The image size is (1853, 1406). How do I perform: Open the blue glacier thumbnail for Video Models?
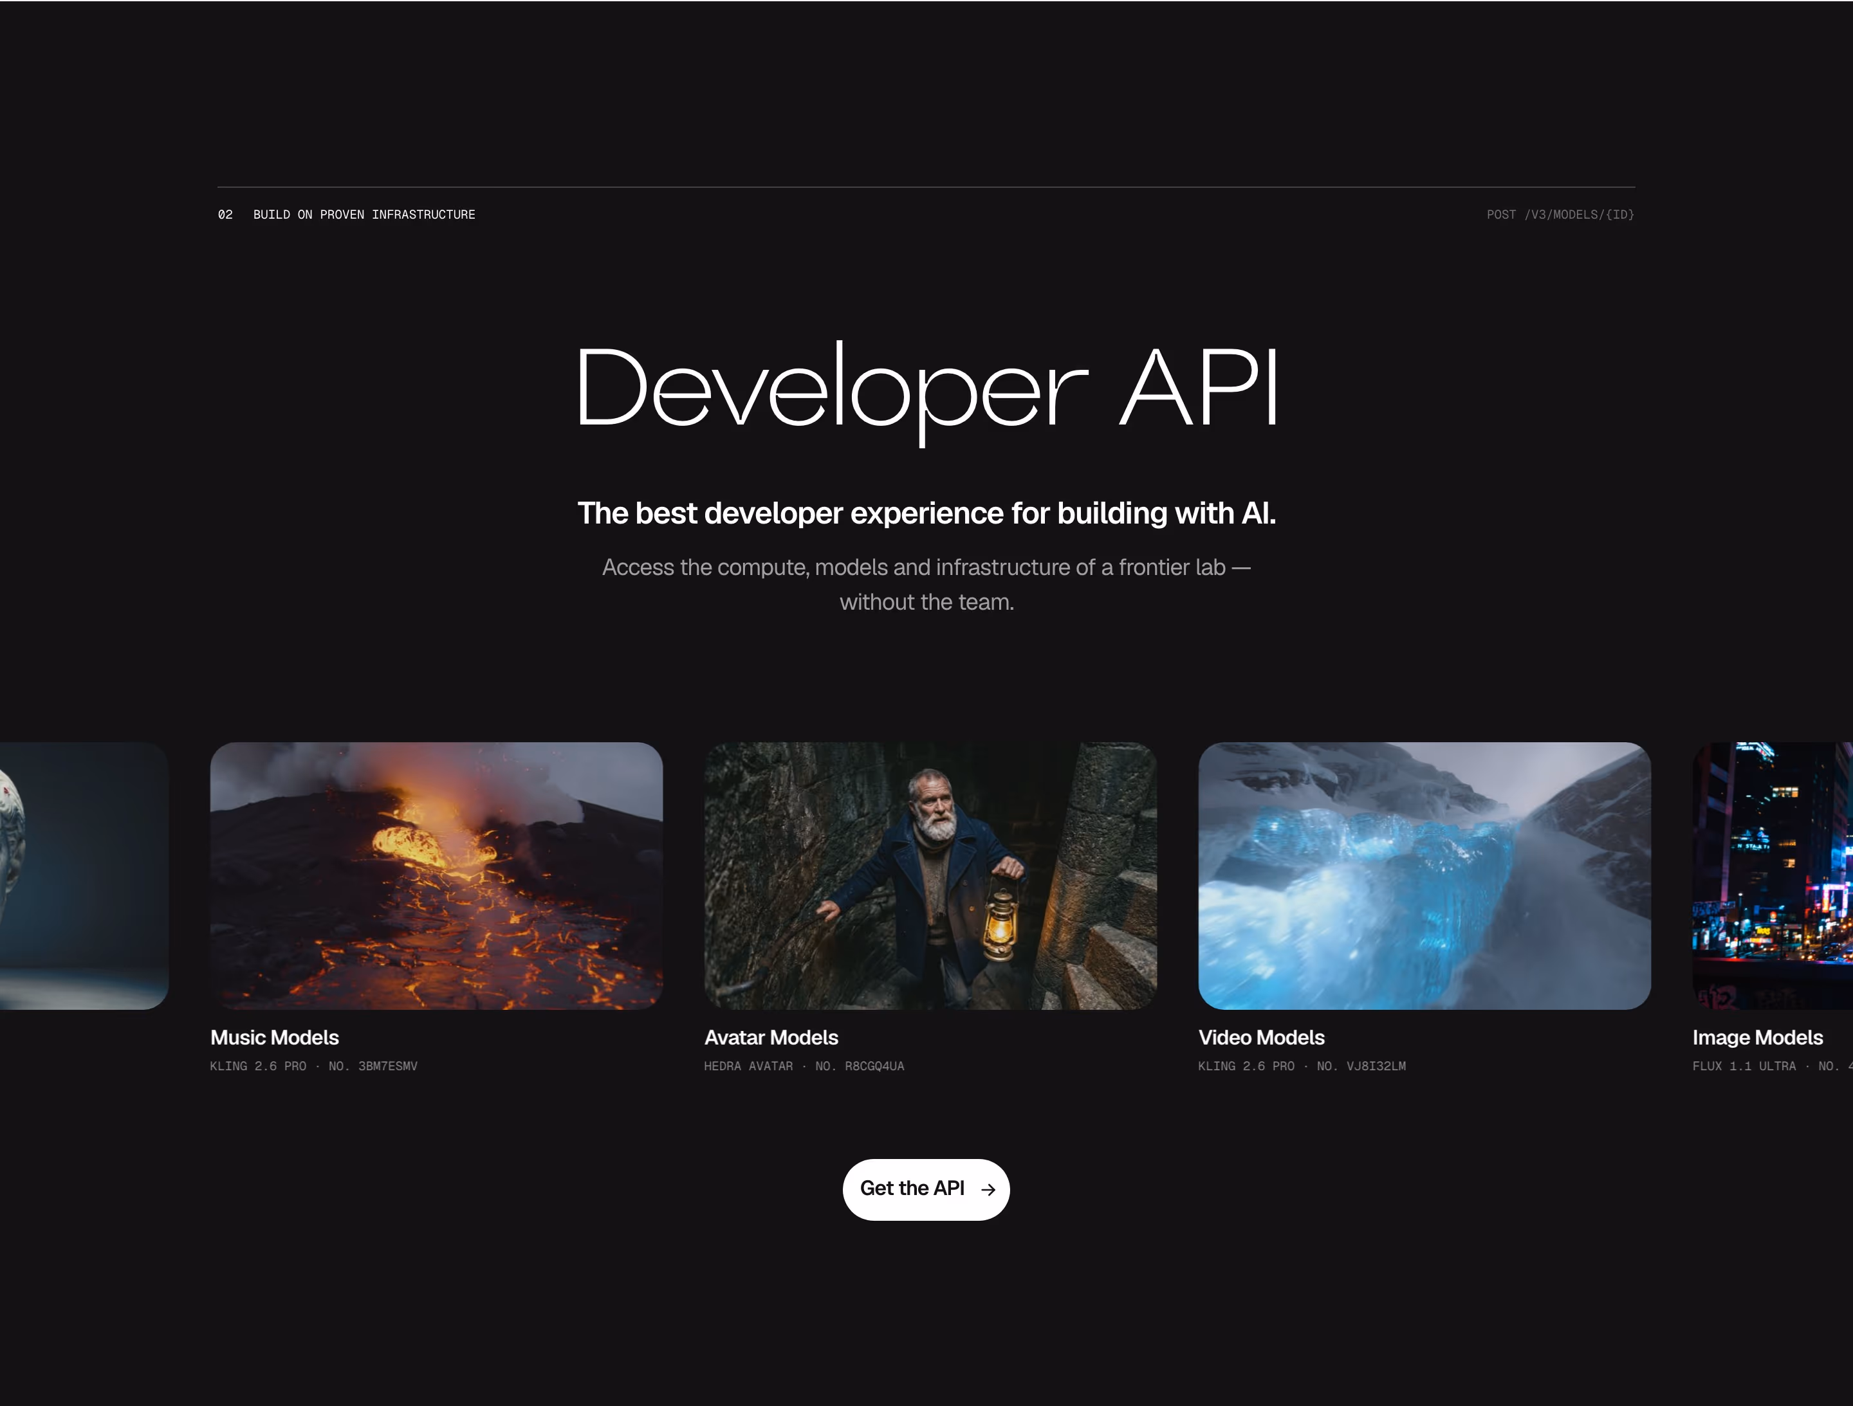pyautogui.click(x=1424, y=875)
